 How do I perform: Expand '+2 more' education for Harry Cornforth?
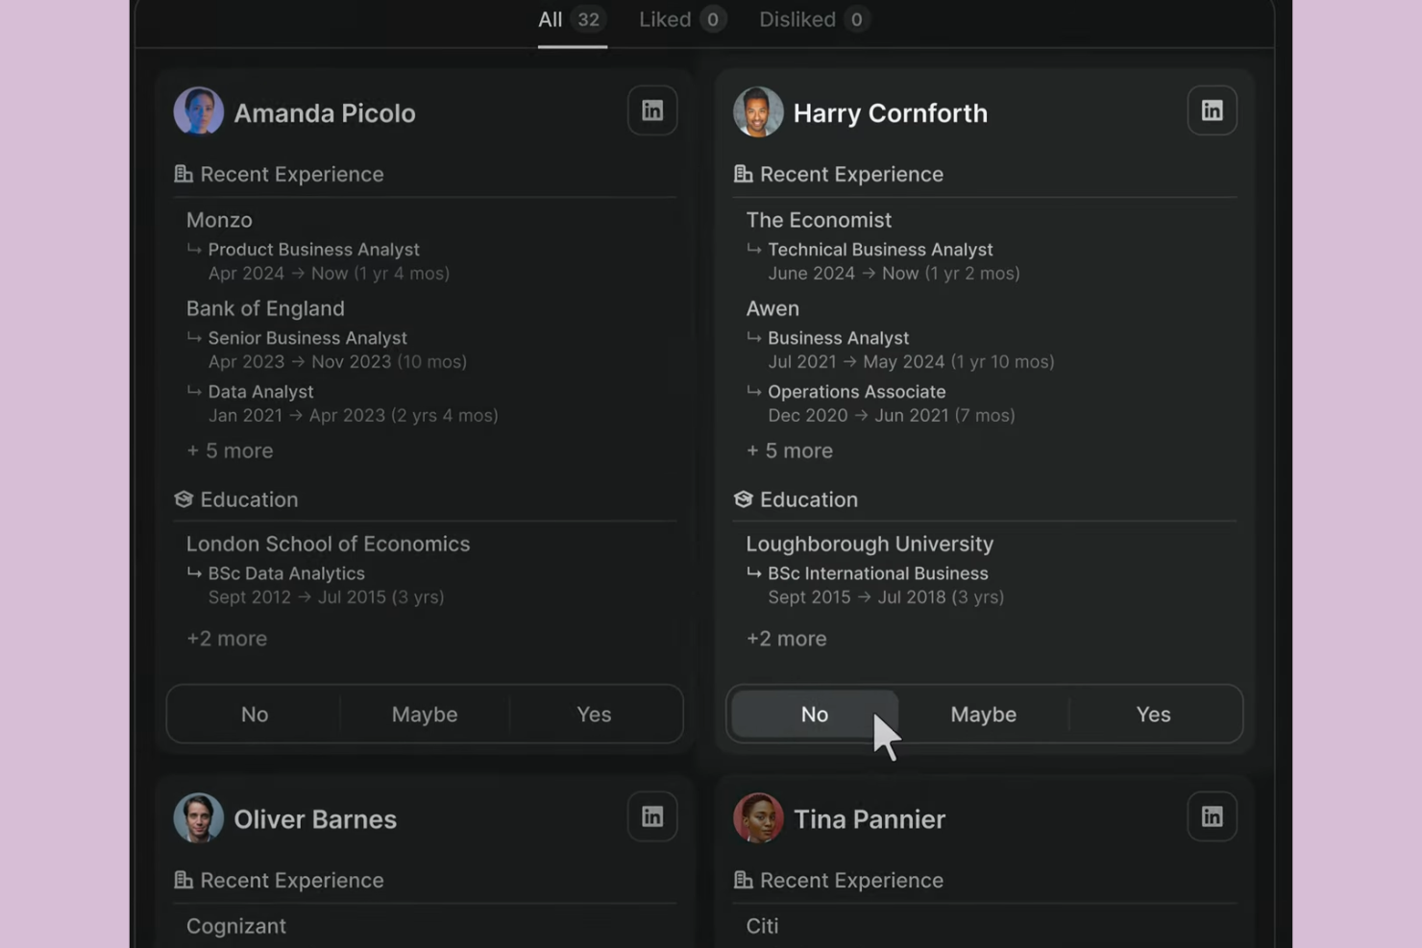click(786, 639)
